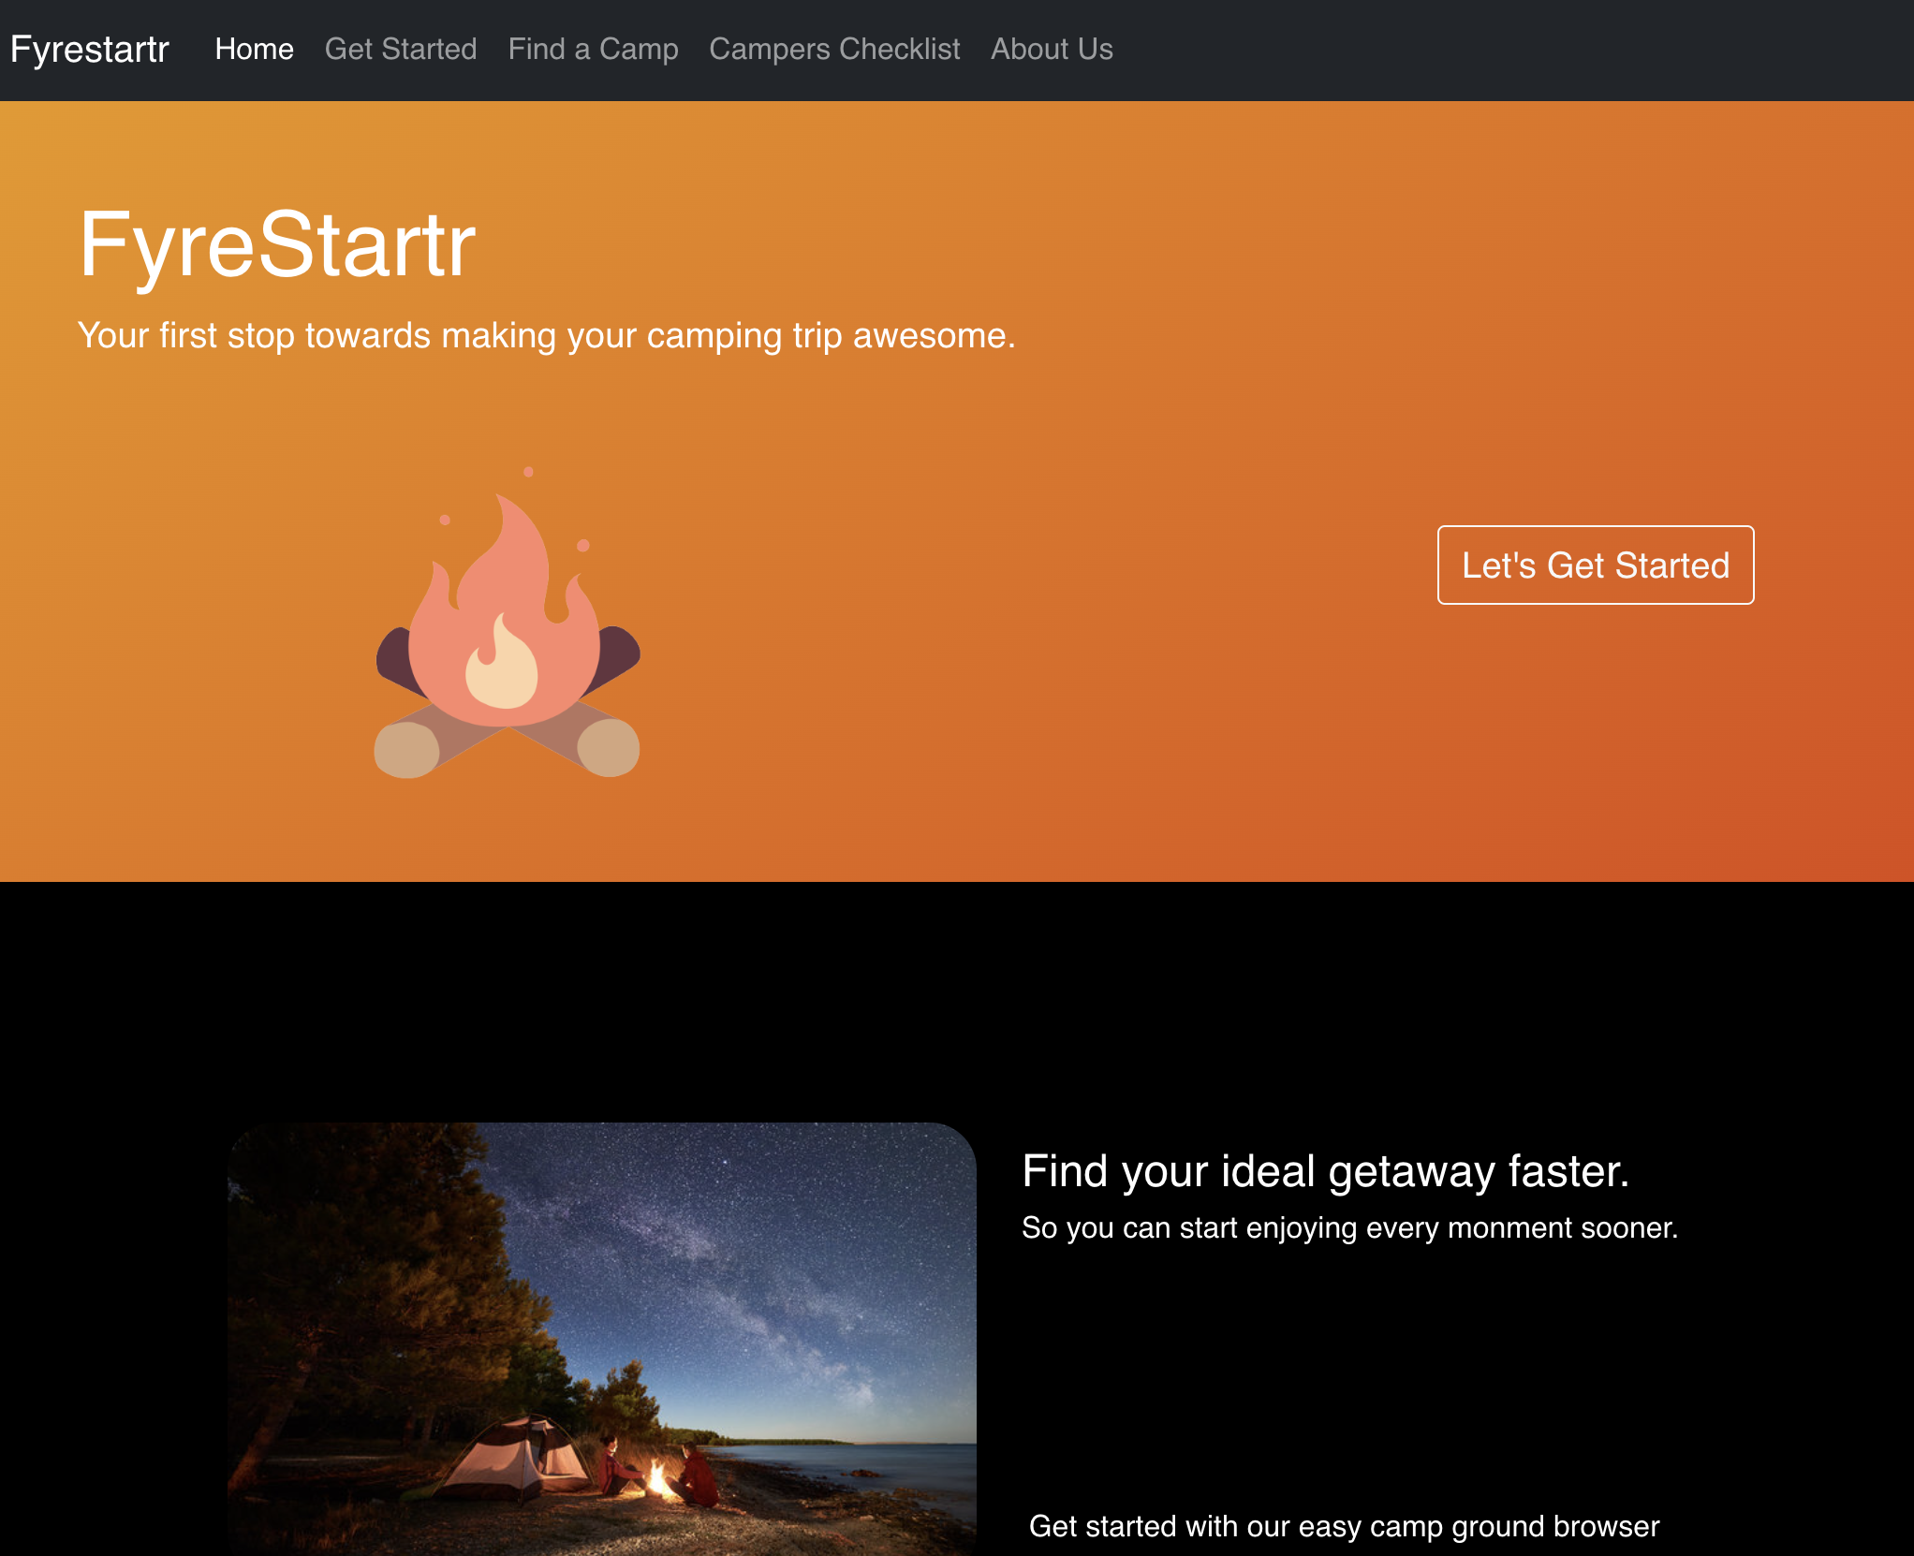Click the hero tagline about camping trip
This screenshot has height=1556, width=1914.
[546, 335]
